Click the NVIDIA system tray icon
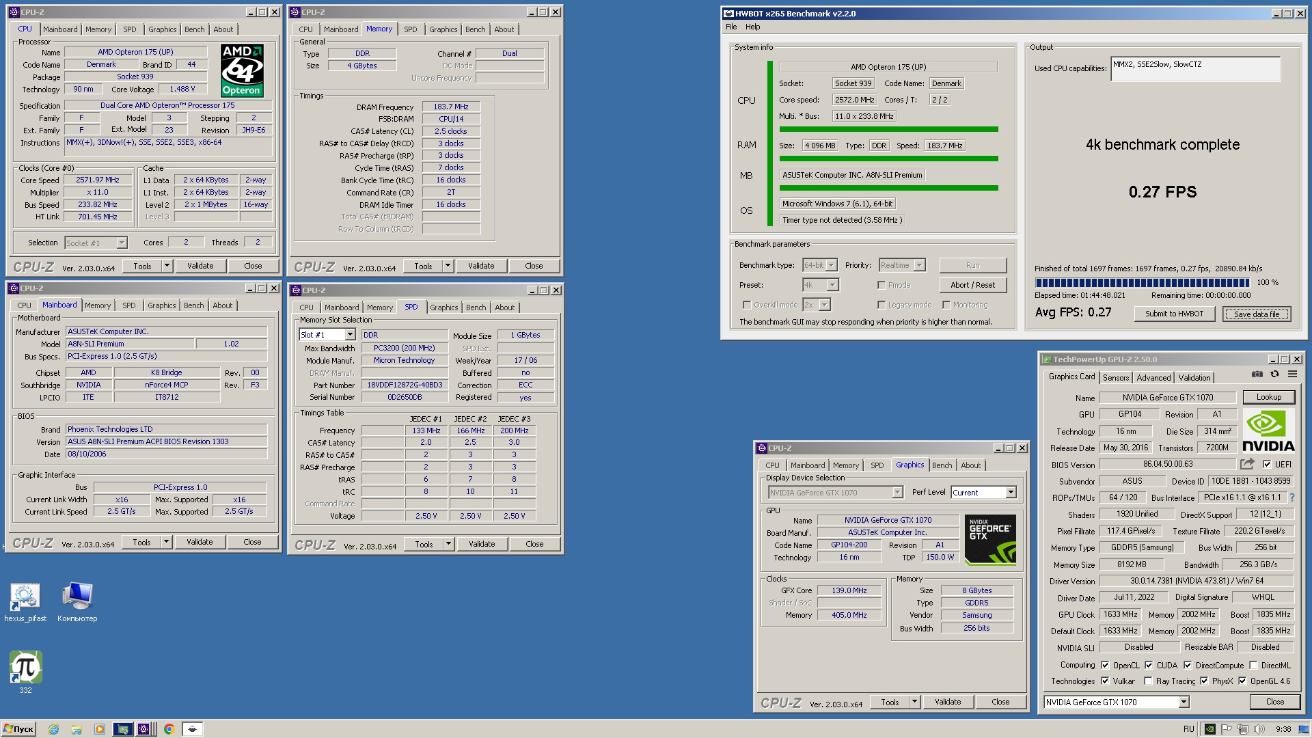The image size is (1312, 738). click(1209, 729)
